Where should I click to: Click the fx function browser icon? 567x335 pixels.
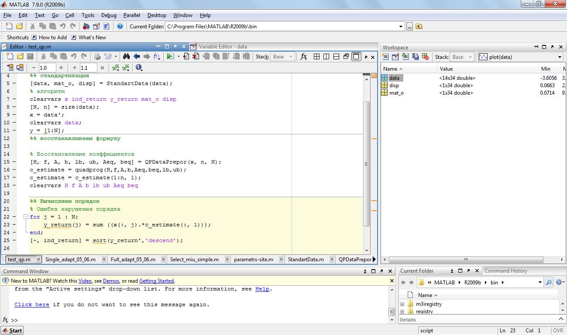tap(304, 56)
